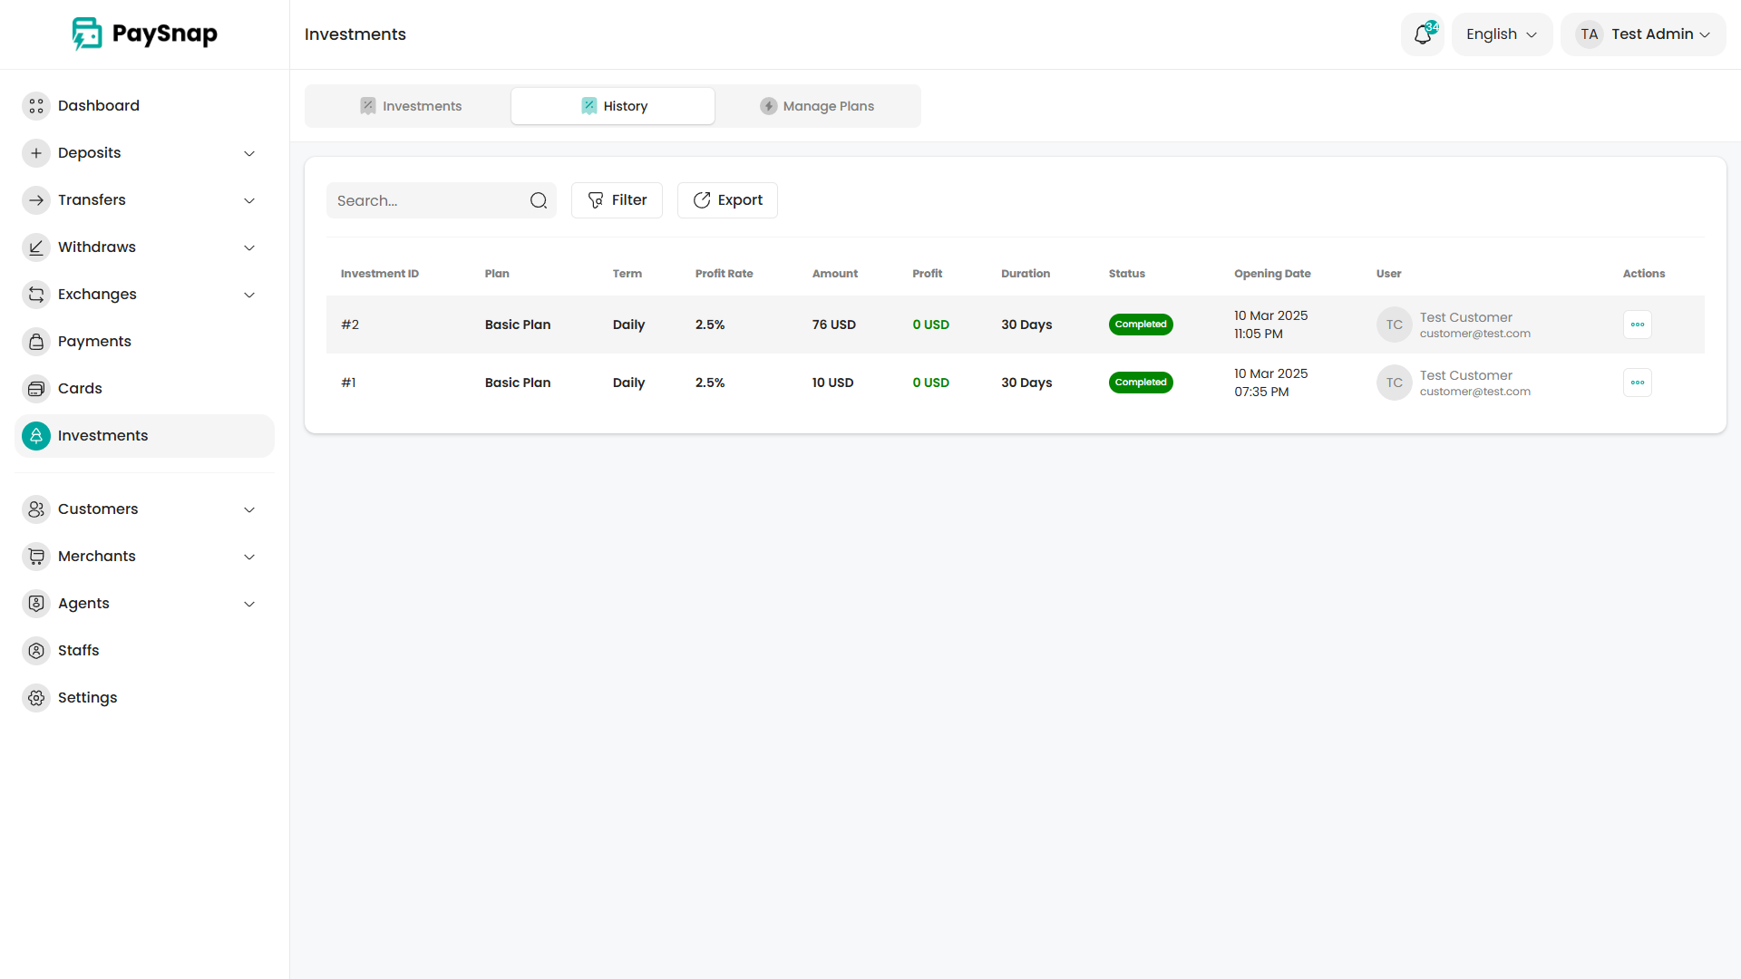This screenshot has height=979, width=1741.
Task: Focus the Search input field
Action: (426, 200)
